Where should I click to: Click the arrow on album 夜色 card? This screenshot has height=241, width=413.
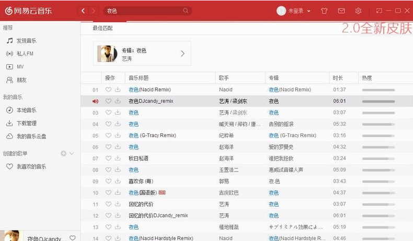point(183,54)
